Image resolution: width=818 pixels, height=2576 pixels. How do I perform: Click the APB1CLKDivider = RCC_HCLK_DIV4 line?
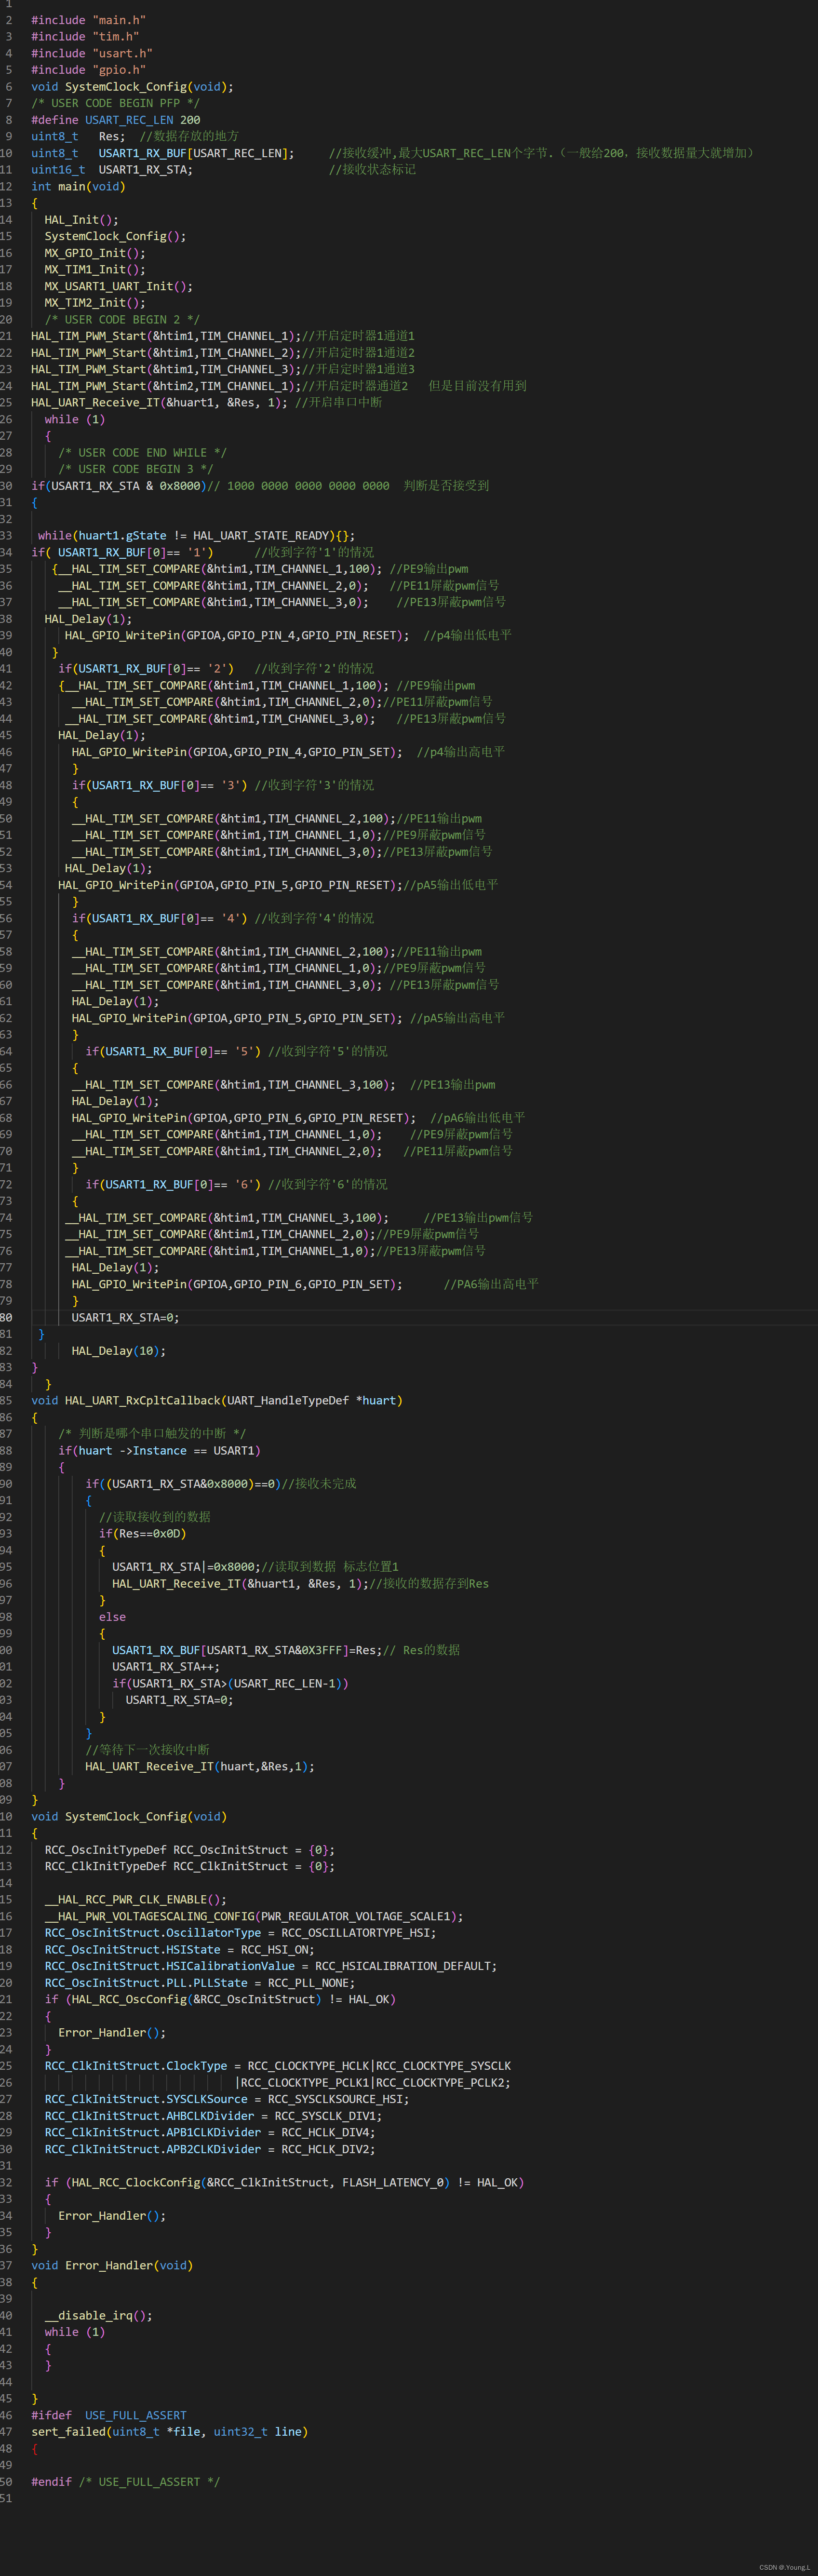click(x=210, y=2133)
